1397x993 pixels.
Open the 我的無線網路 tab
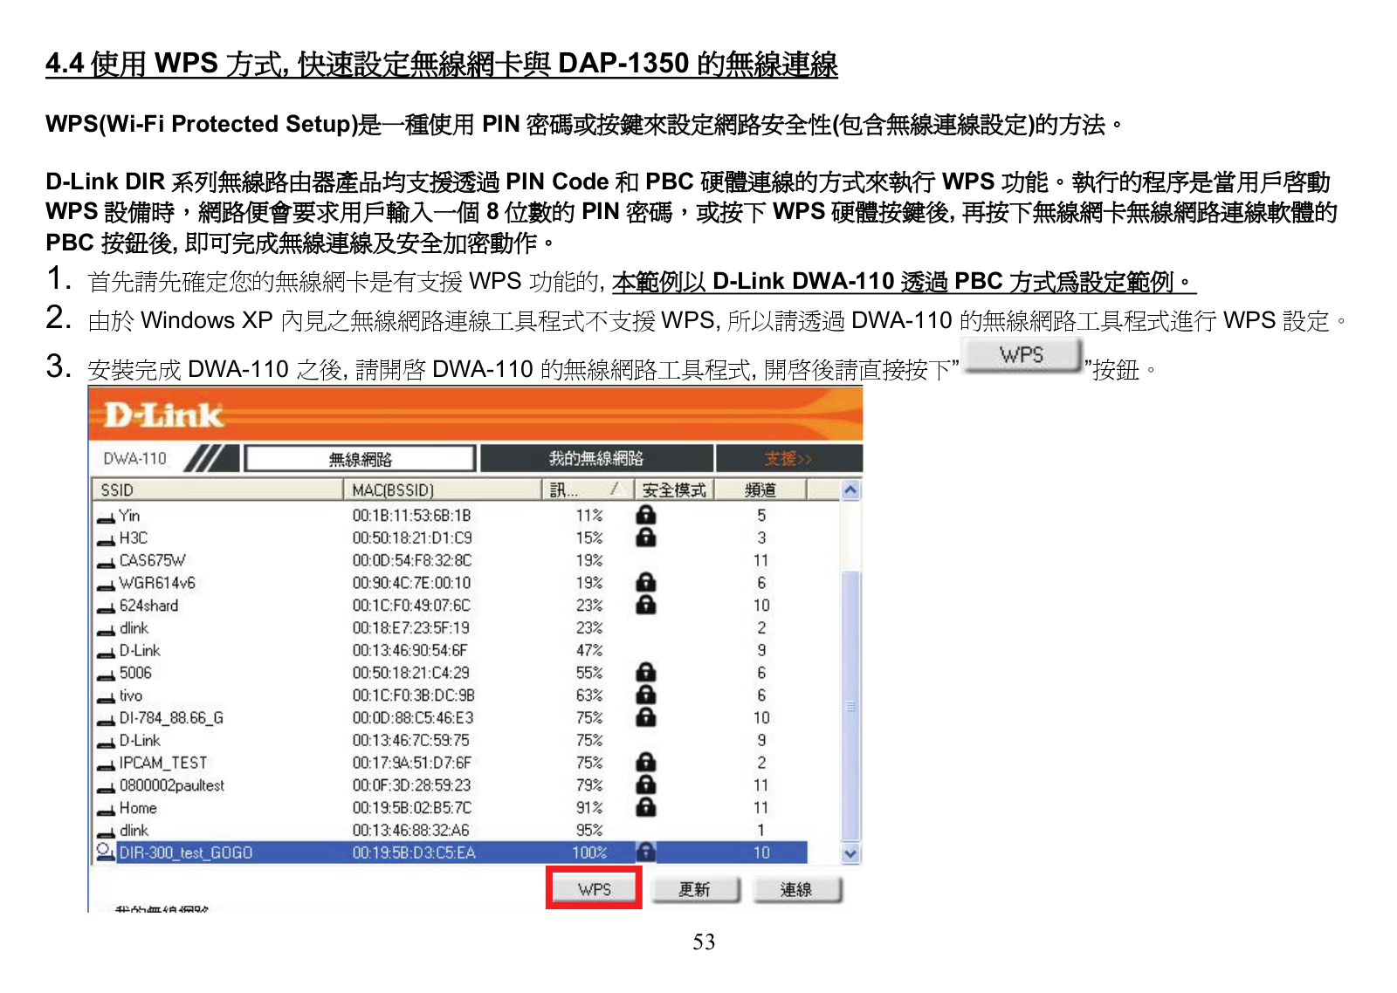coord(596,458)
